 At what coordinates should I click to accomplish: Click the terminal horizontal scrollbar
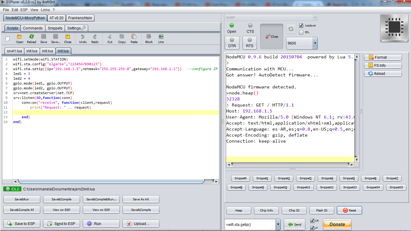[290, 165]
